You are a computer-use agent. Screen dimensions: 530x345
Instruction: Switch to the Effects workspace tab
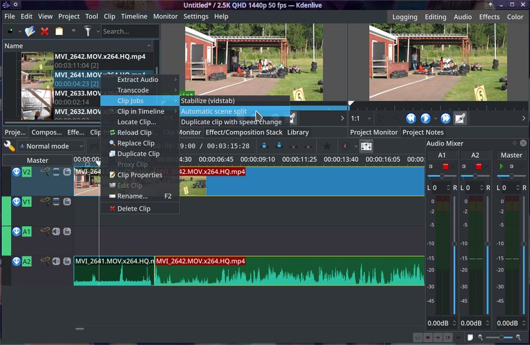[489, 16]
